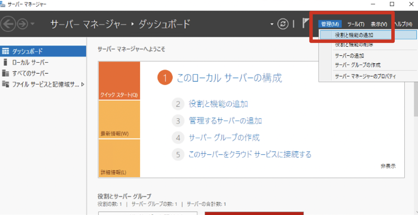The image size is (418, 215).
Task: Click the step 5 number circle
Action: [x=178, y=154]
